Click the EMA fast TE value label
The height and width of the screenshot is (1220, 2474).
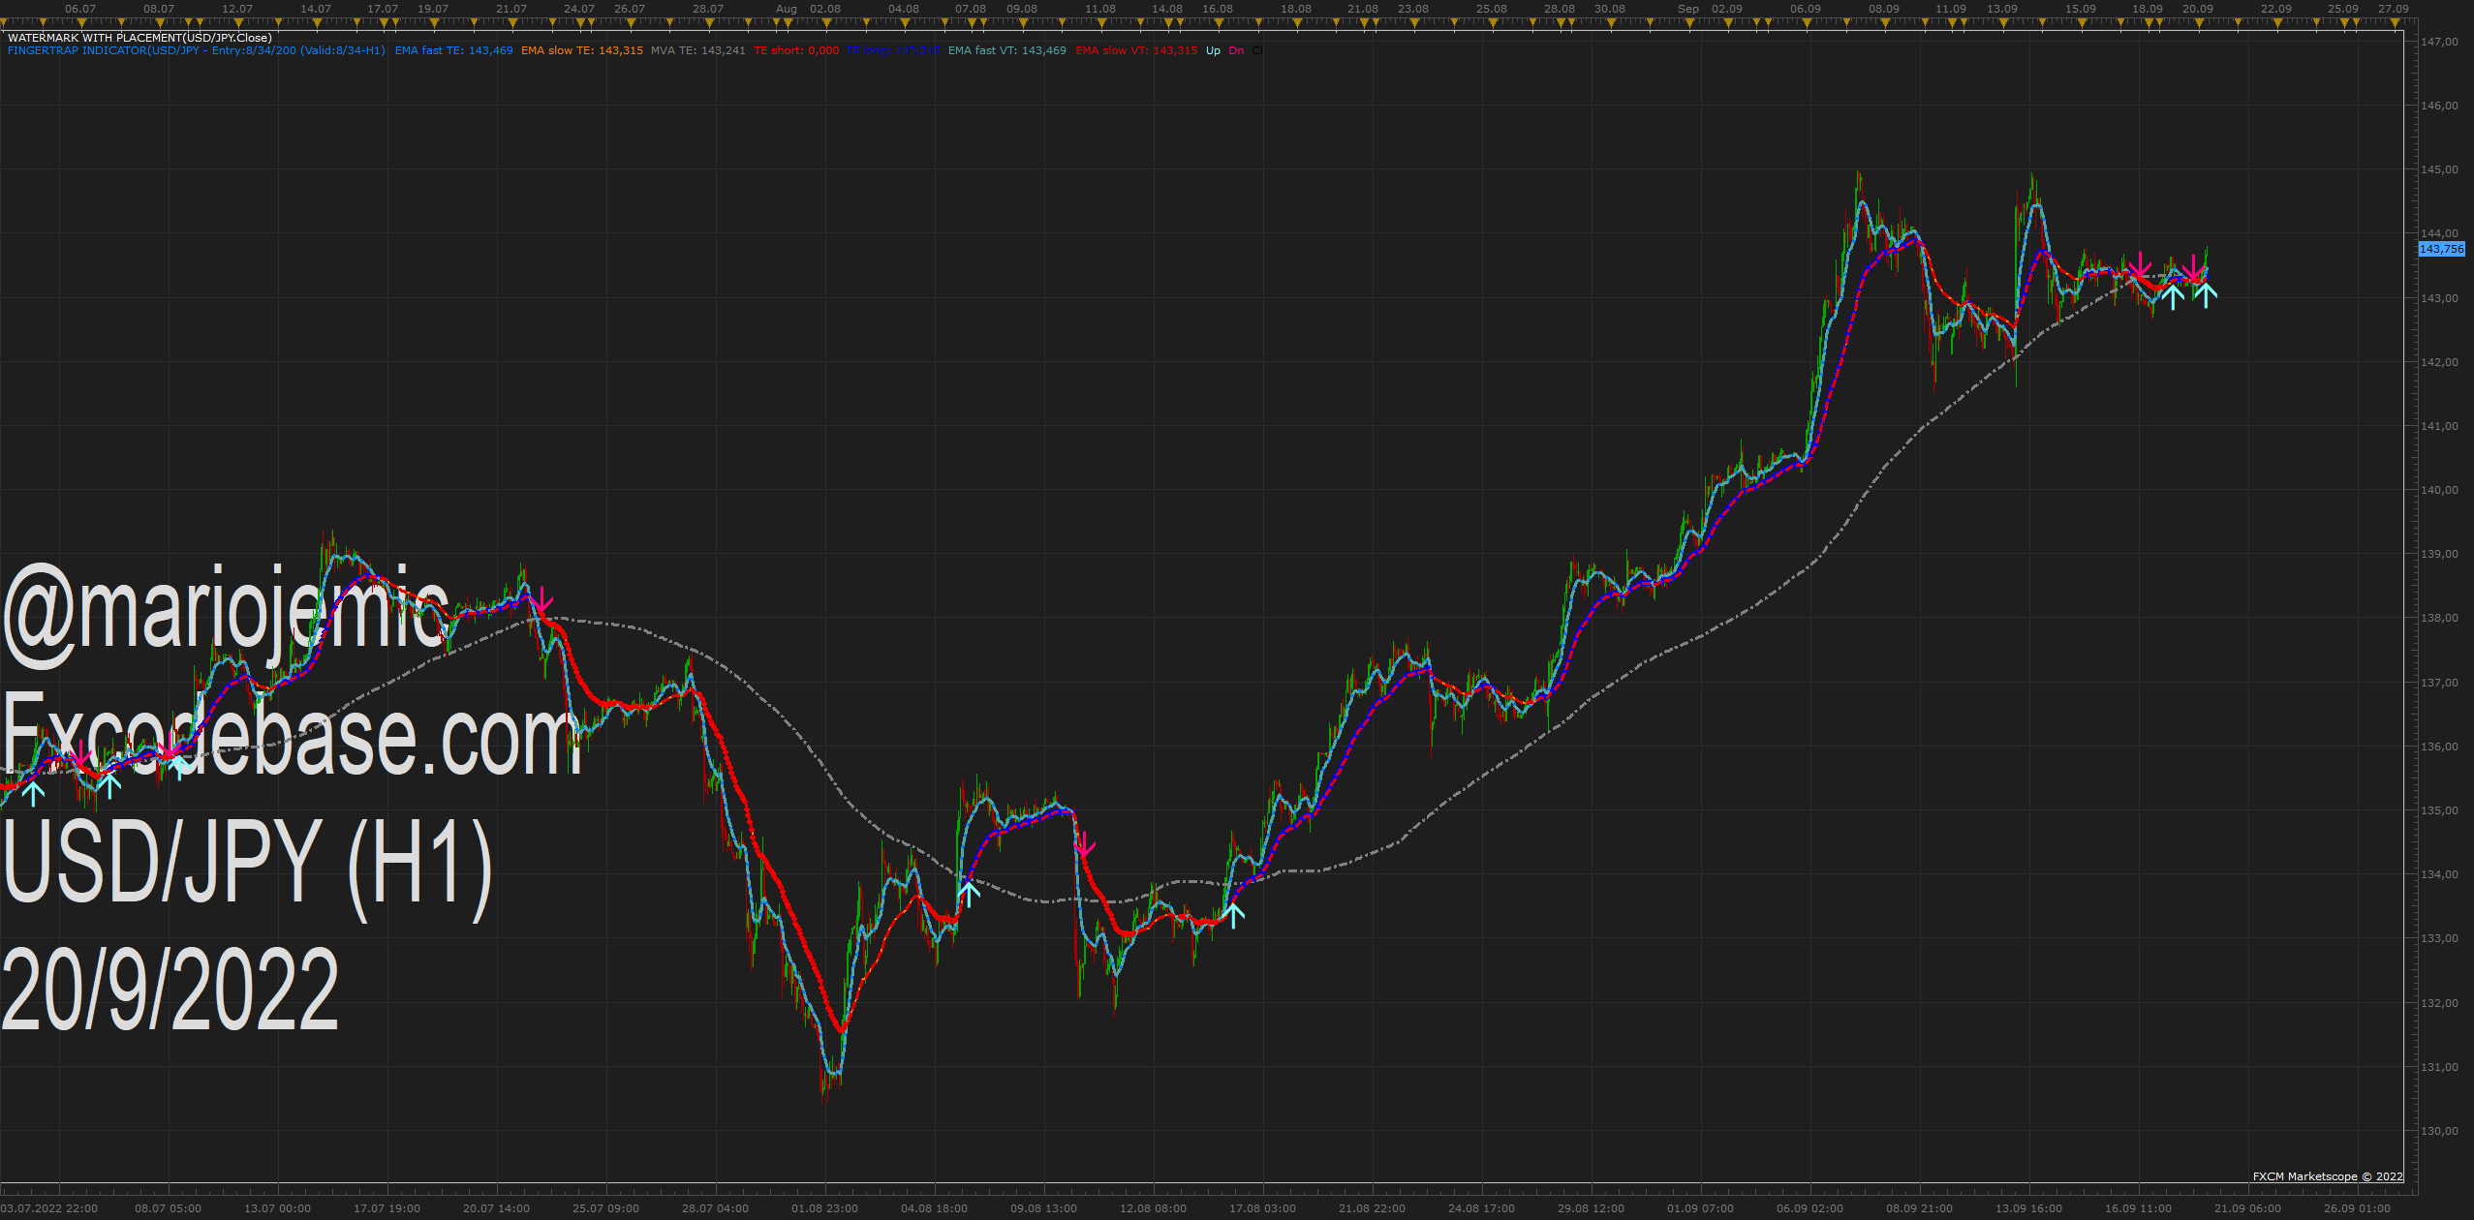[454, 50]
